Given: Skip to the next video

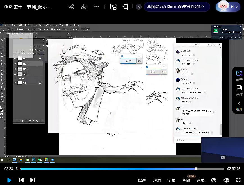Looking at the screenshot, I should (32, 180).
